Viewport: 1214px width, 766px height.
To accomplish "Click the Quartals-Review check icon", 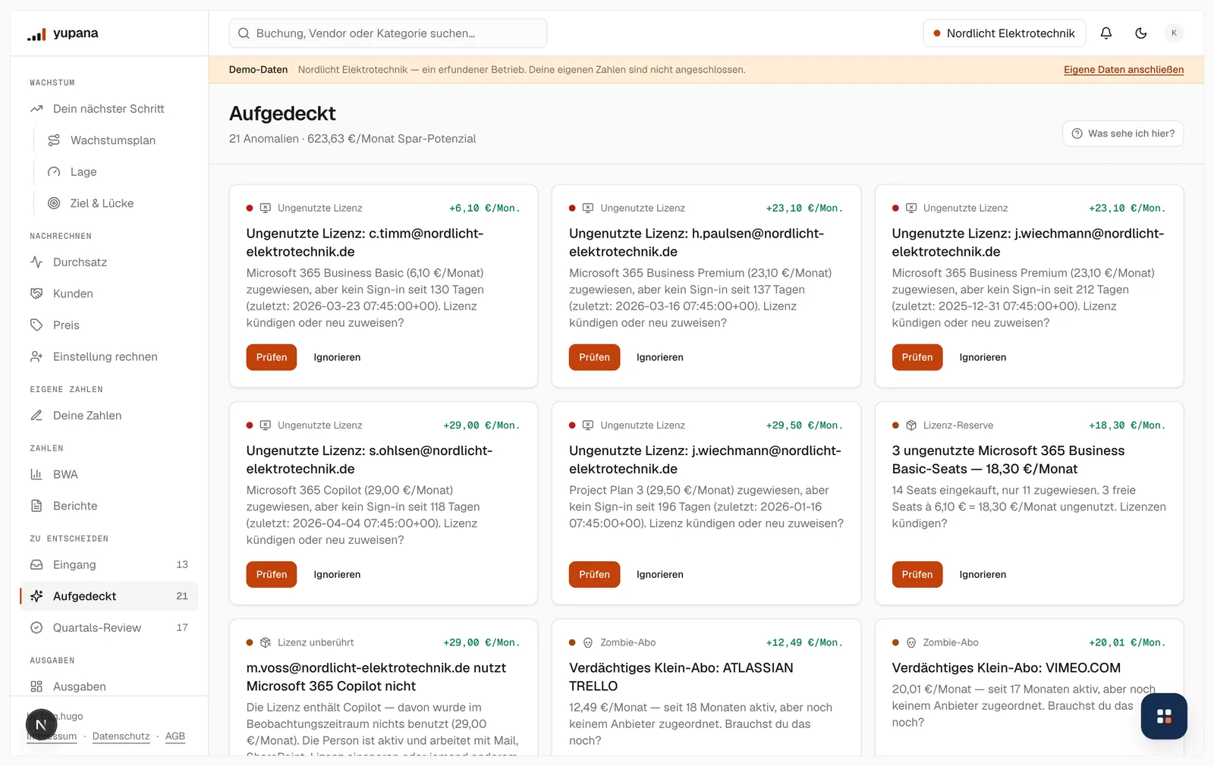I will tap(36, 628).
